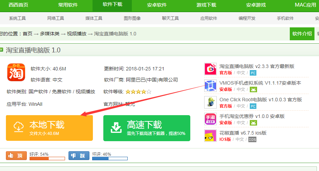Click the 软件大小: 40.6M text
The image size is (319, 171).
(x=48, y=69)
